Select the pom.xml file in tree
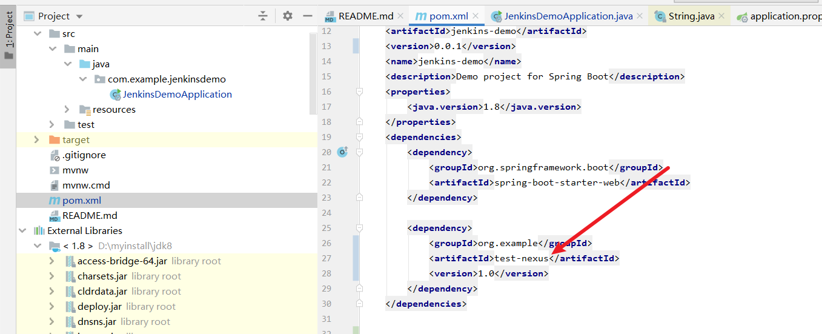Viewport: 822px width, 334px height. pyautogui.click(x=81, y=201)
